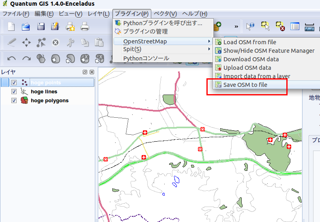Viewport: 320px width, 222px height.
Task: Toggle visibility of hoge polygons layer
Action: 14,101
